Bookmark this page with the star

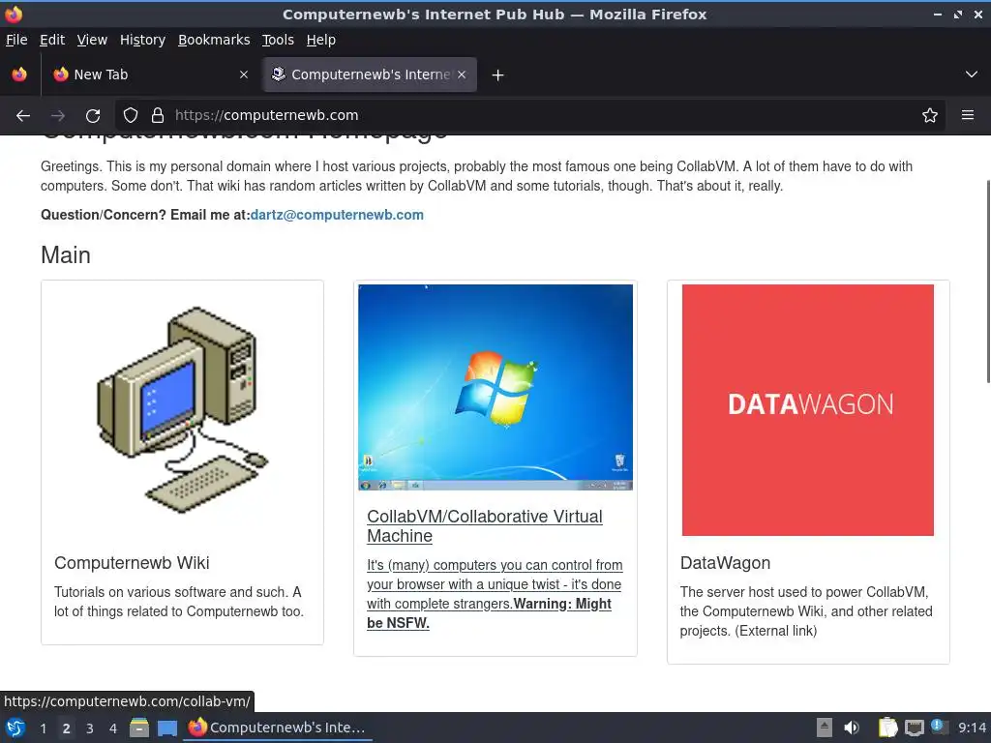coord(930,115)
